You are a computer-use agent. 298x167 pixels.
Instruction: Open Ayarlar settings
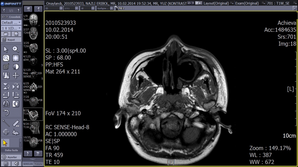11,157
